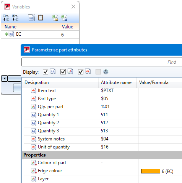Click the collapse all variables icon
The image size is (182, 183).
tap(6, 18)
